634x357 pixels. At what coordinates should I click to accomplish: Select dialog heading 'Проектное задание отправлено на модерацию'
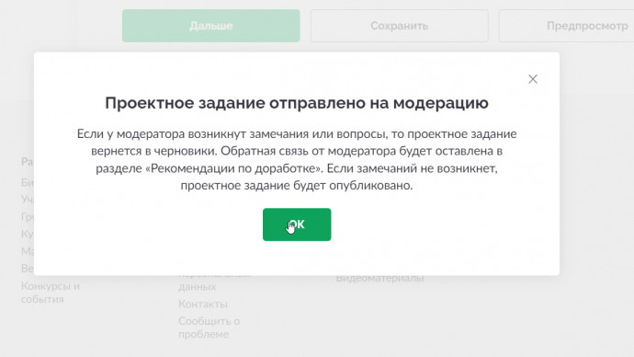(297, 103)
